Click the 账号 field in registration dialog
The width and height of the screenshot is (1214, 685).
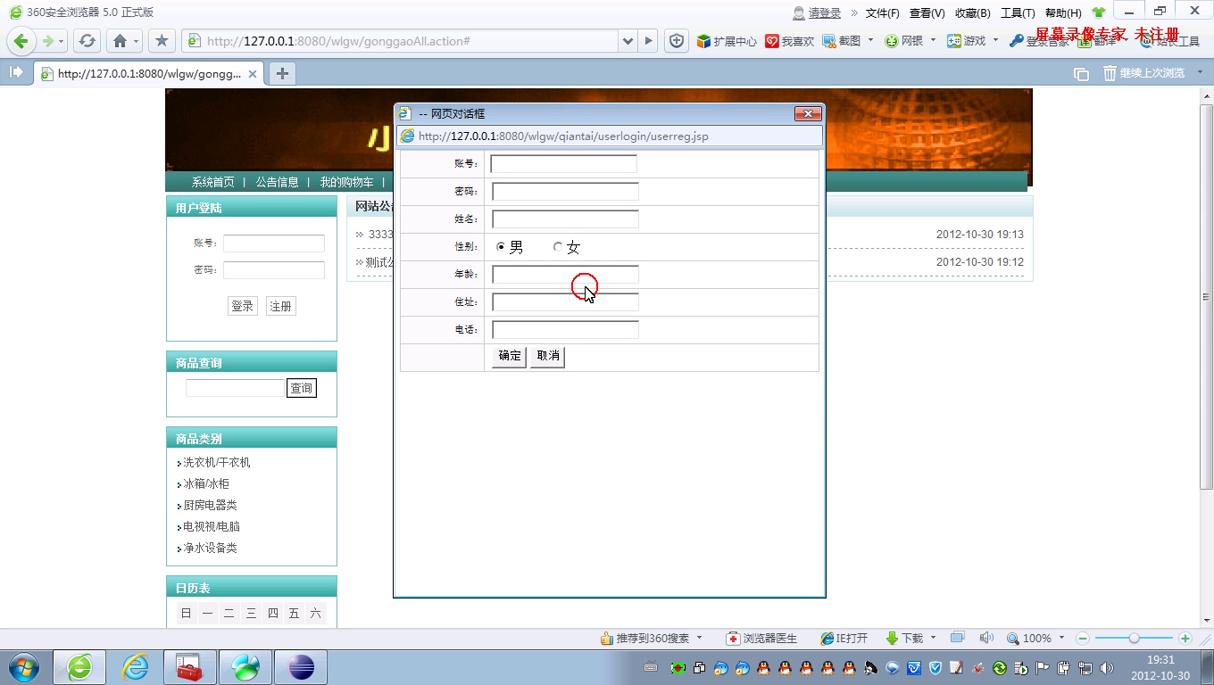(564, 163)
